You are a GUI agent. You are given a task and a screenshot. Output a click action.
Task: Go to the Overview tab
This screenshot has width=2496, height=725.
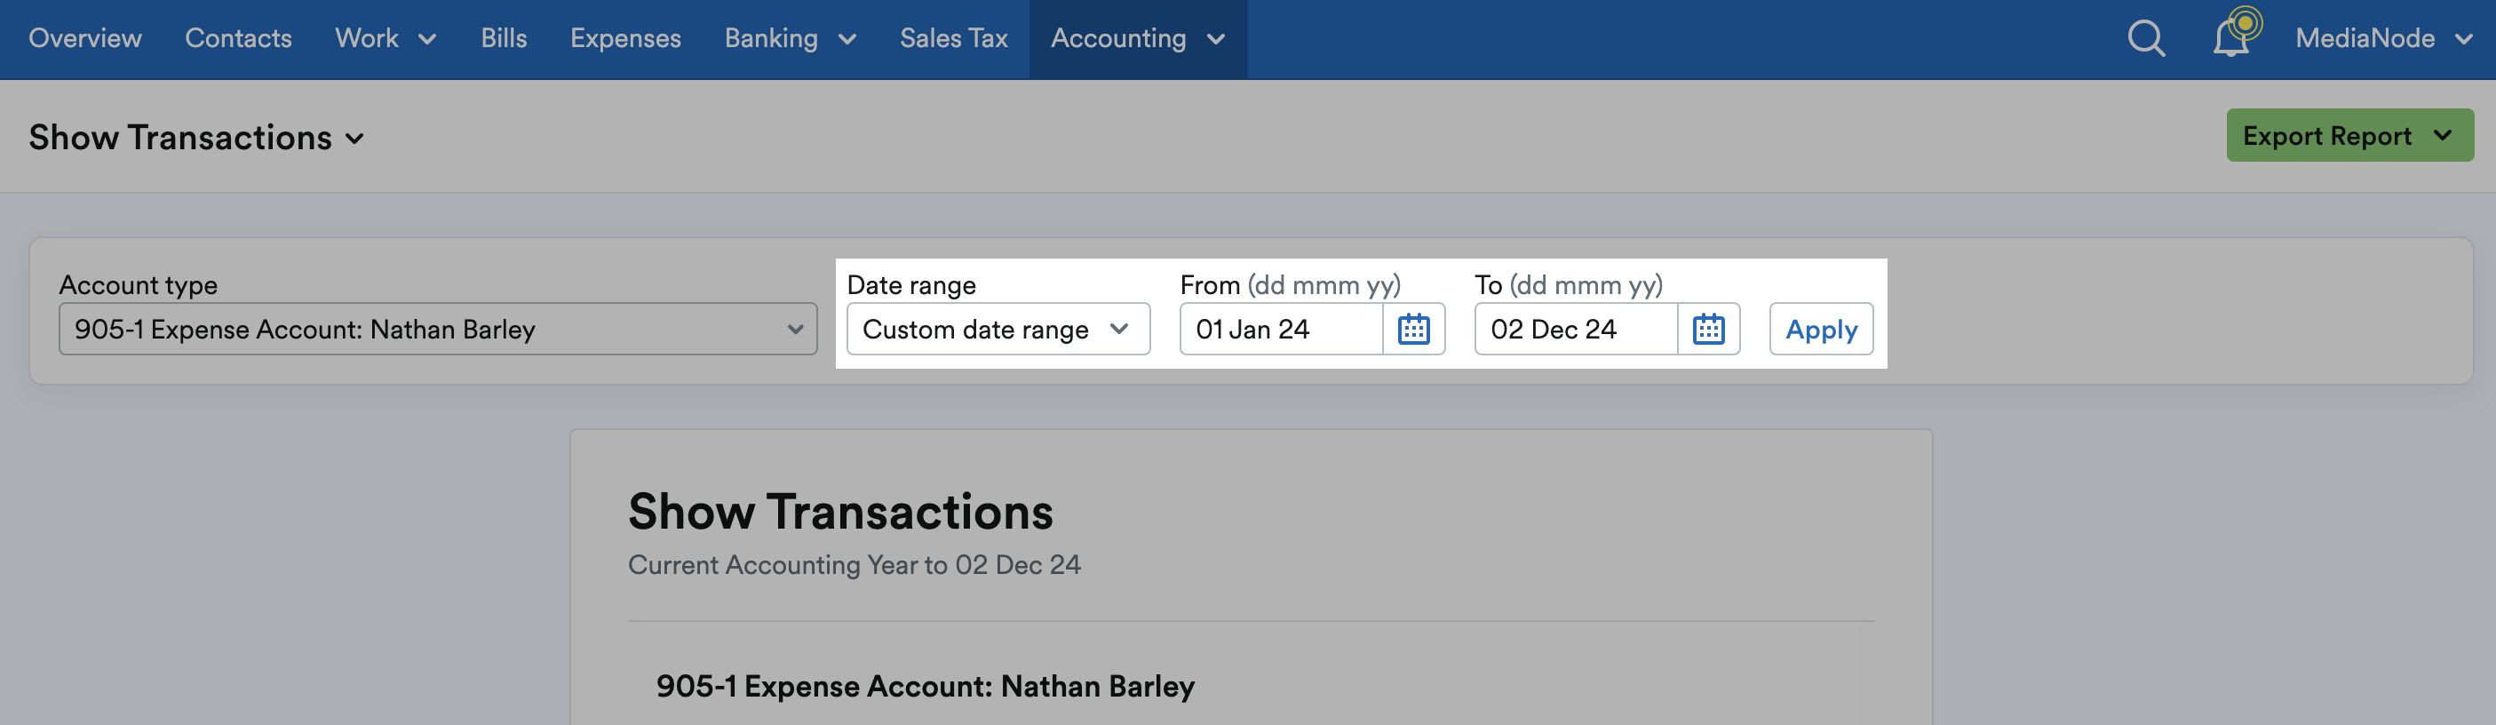pyautogui.click(x=85, y=39)
